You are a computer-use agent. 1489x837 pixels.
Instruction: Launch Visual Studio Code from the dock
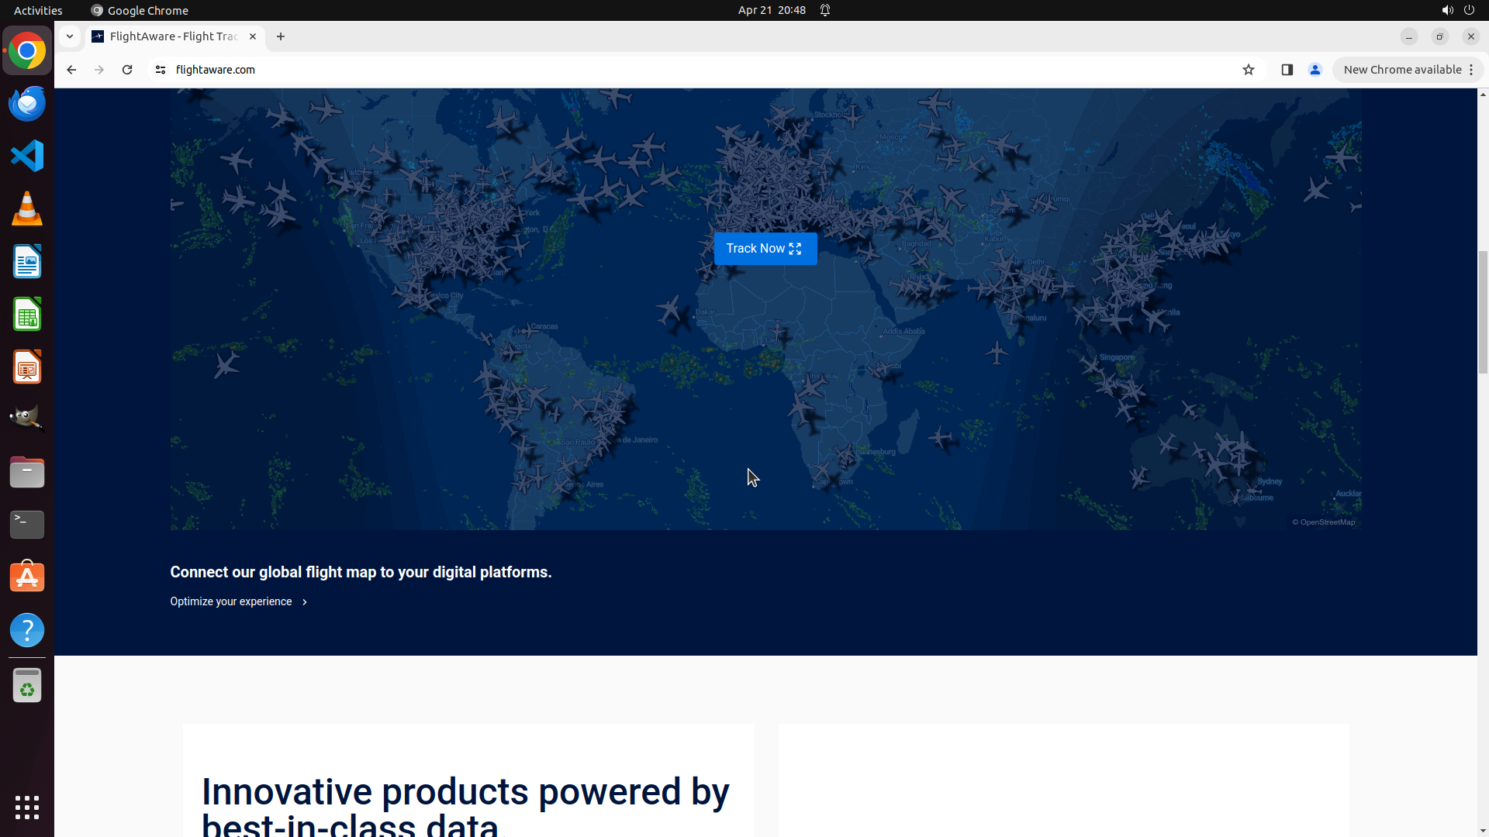[x=27, y=156]
